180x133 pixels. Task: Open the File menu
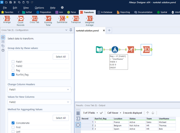(5, 8)
